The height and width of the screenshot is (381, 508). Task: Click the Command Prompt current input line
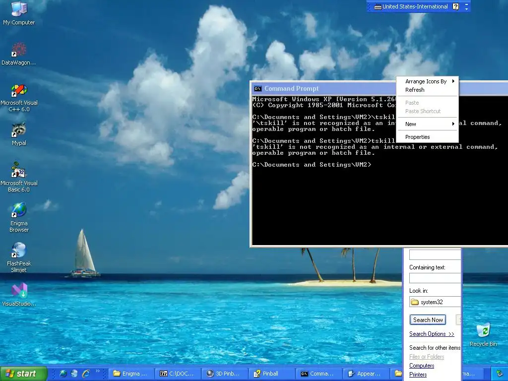tap(312, 165)
